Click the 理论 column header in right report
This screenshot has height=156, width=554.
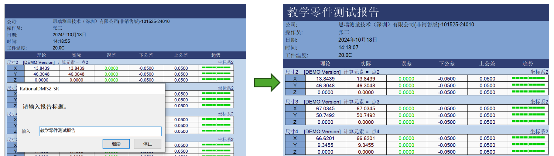pos(325,63)
